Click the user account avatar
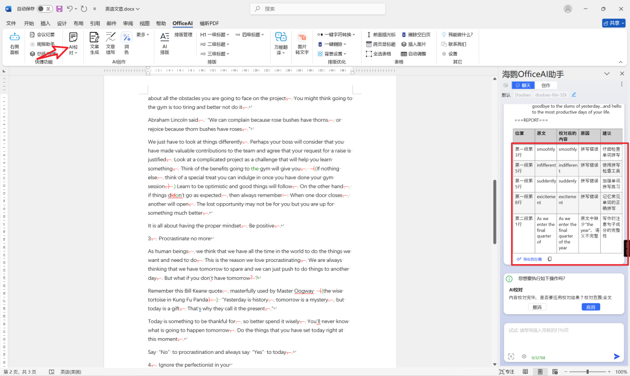 [x=568, y=9]
